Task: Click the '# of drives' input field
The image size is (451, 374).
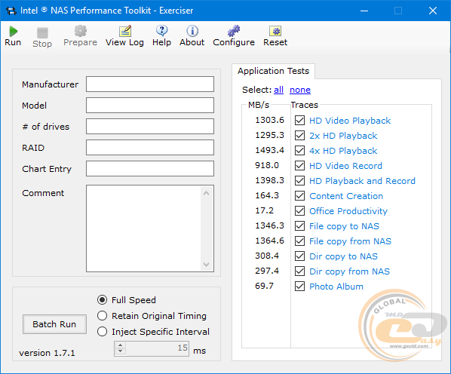Action: 150,126
